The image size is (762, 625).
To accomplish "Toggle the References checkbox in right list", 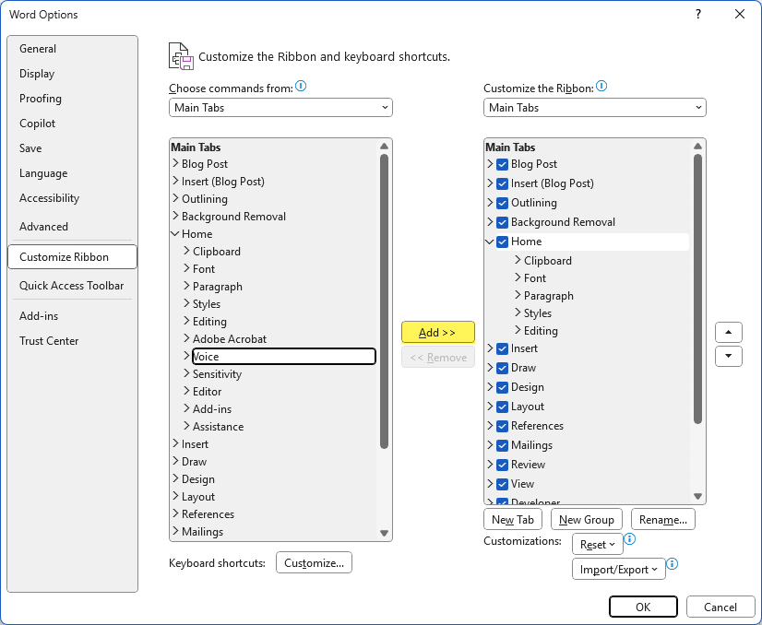I will 502,427.
